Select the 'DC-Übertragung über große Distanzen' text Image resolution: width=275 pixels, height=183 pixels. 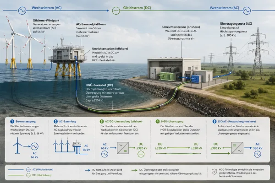pyautogui.click(x=159, y=170)
